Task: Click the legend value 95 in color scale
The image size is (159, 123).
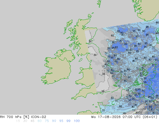Action: (61, 121)
